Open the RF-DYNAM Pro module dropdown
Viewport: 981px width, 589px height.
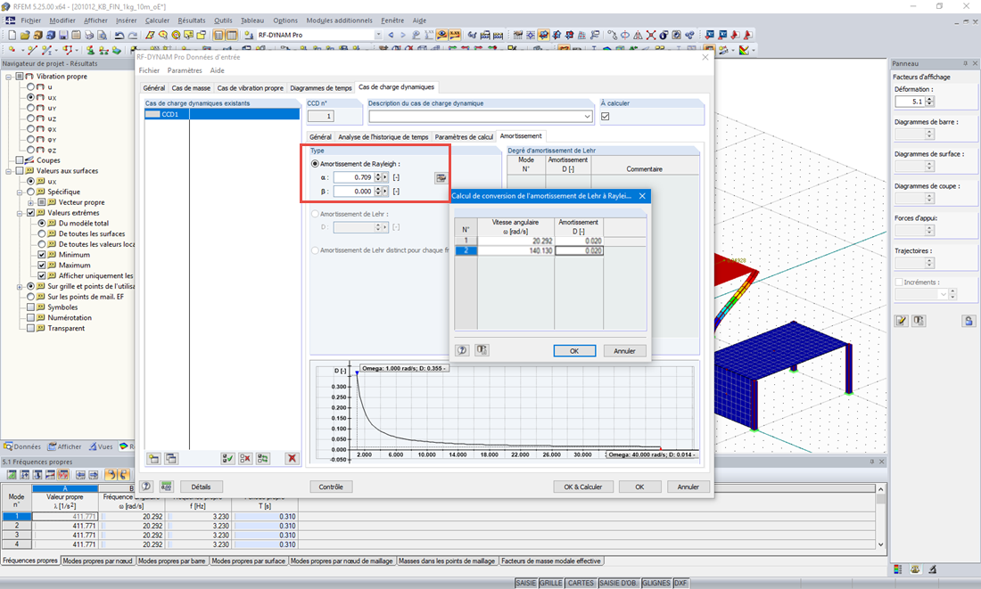pos(377,35)
